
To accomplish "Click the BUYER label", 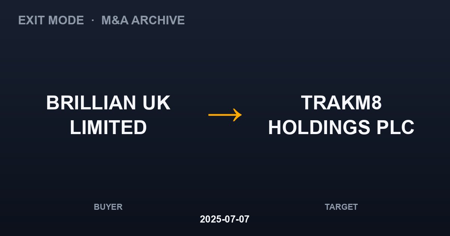I will pyautogui.click(x=108, y=207).
